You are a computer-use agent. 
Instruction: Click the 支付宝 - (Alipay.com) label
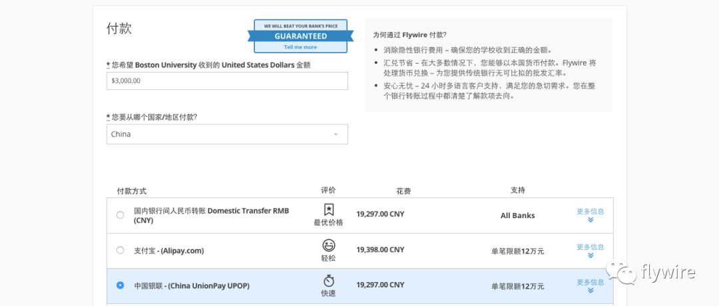point(168,251)
